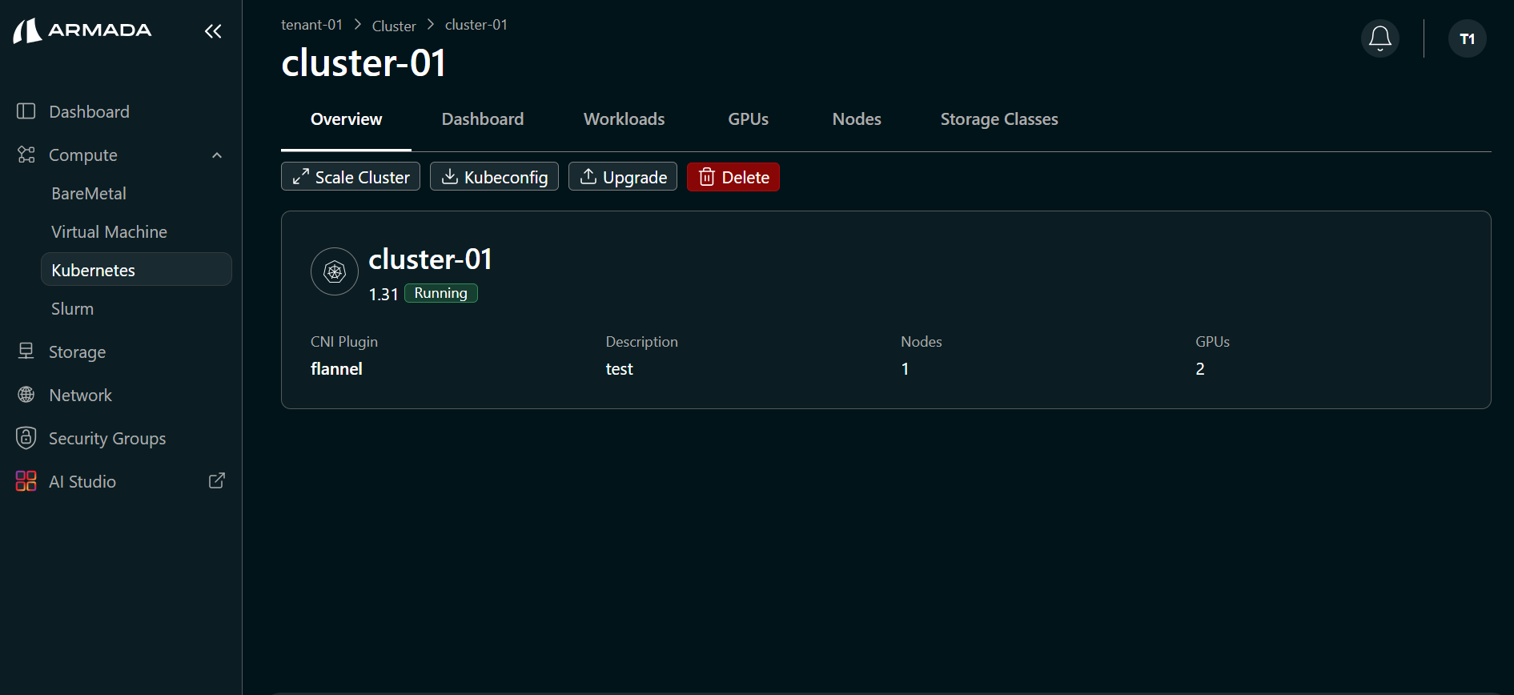Click the AI Studio external link icon
Image resolution: width=1514 pixels, height=695 pixels.
tap(217, 480)
